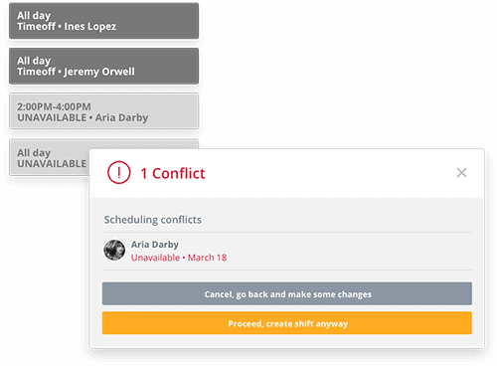Select the partially hidden All day UNAVAILABLE block
The width and height of the screenshot is (497, 366).
(x=49, y=158)
